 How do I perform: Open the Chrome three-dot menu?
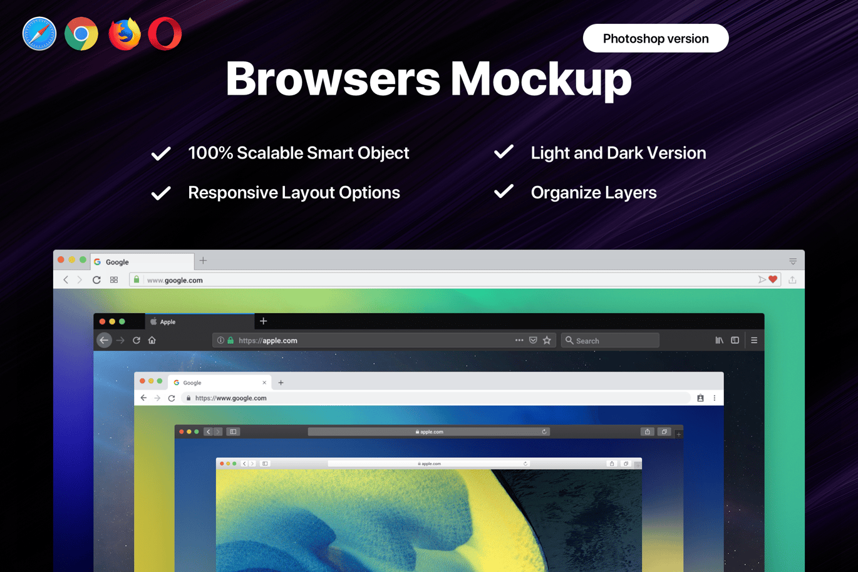[x=715, y=398]
